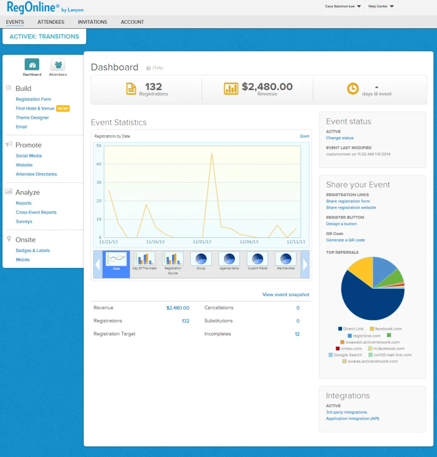Viewport: 437px width, 457px height.
Task: Select the Date chart thumbnail
Action: click(116, 259)
